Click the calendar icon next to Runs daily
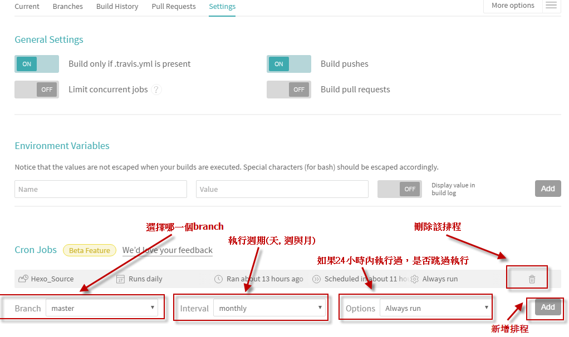The height and width of the screenshot is (337, 569). 121,279
